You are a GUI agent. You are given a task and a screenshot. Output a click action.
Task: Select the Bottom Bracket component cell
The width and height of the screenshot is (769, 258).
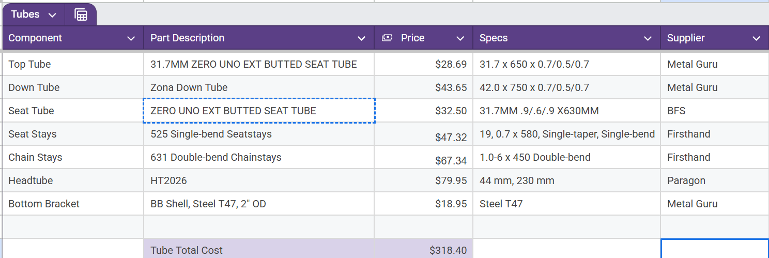coord(73,204)
